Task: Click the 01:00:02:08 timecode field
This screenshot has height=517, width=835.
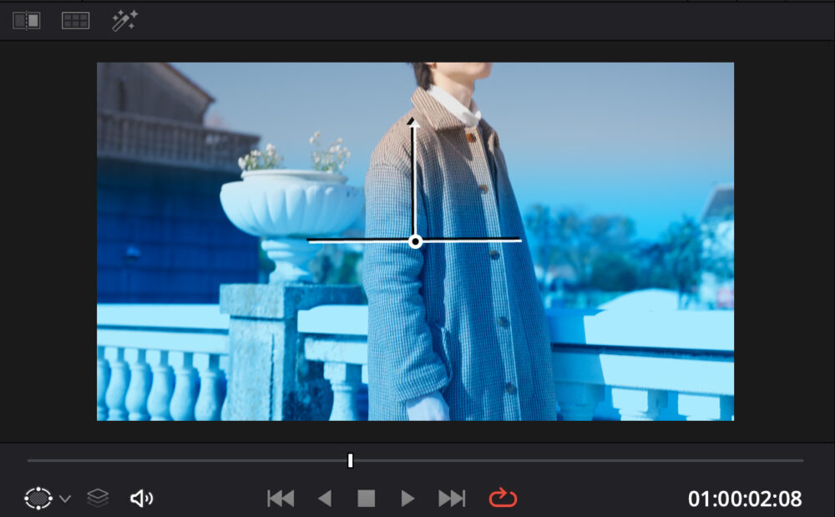Action: tap(744, 499)
